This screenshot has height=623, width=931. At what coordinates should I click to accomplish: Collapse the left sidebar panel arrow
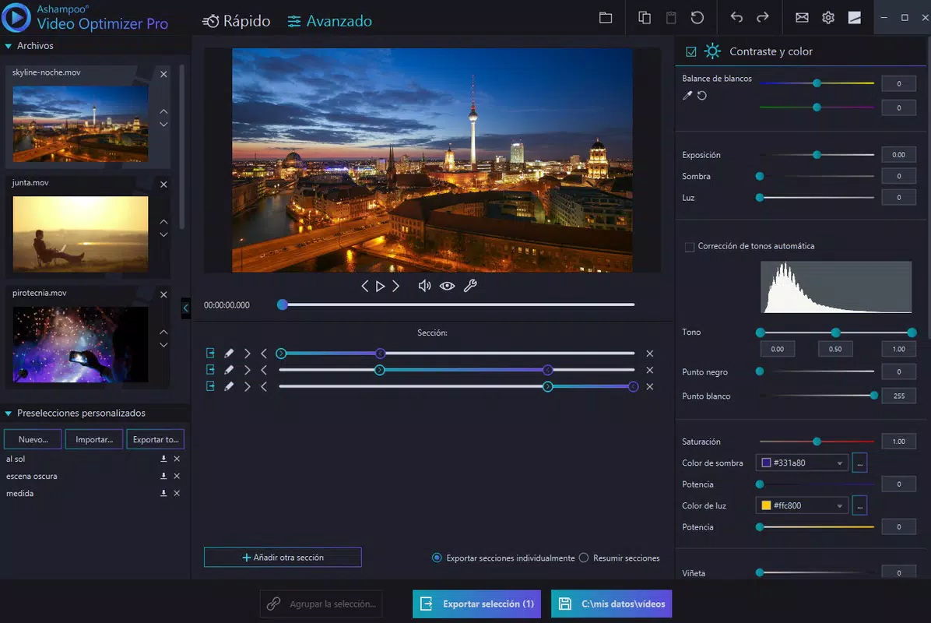tap(186, 308)
